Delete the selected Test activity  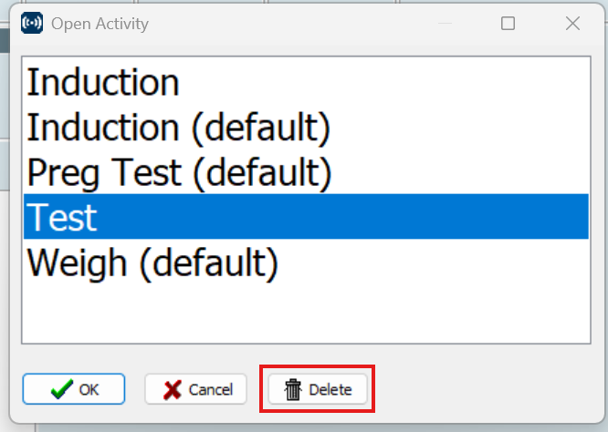point(318,389)
